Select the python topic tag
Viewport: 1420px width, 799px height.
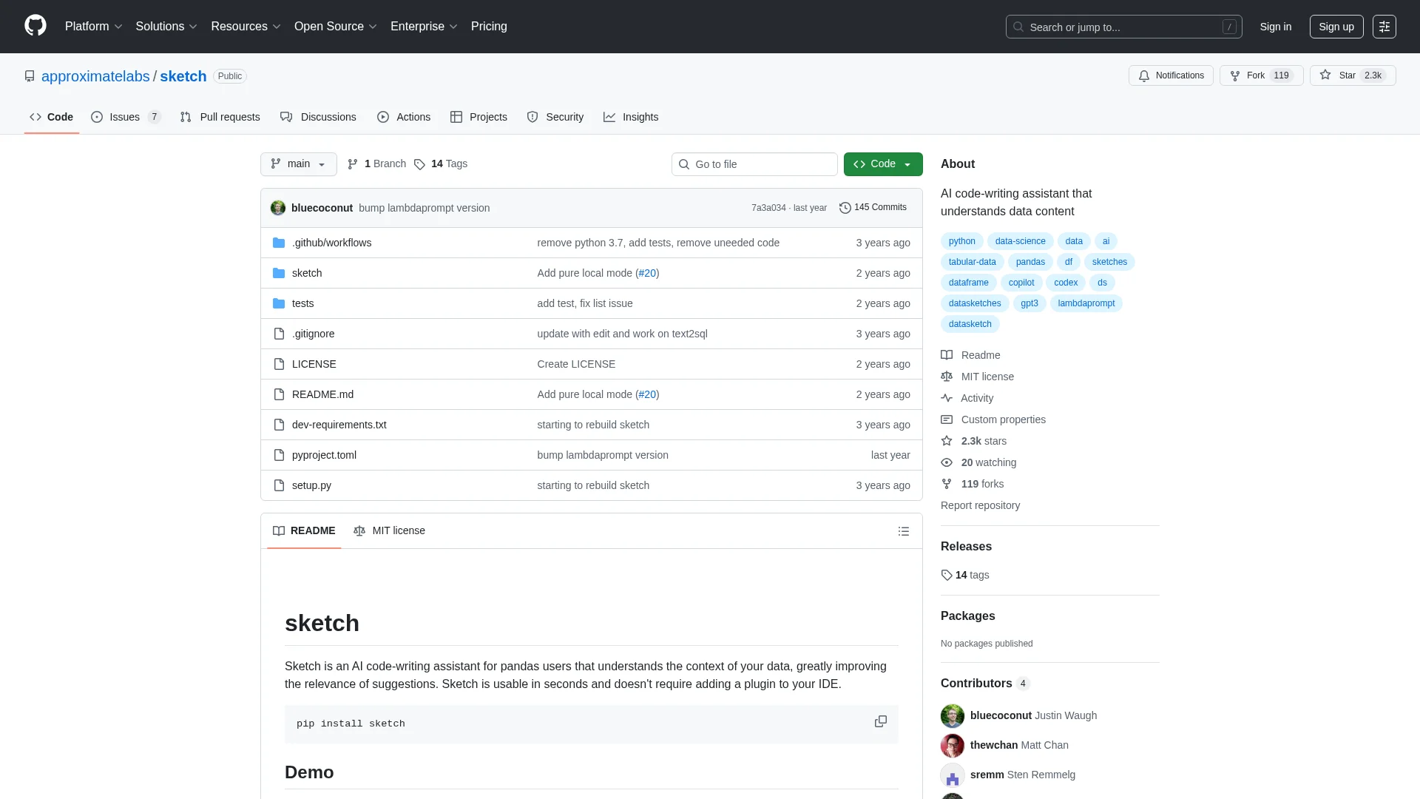pos(961,241)
